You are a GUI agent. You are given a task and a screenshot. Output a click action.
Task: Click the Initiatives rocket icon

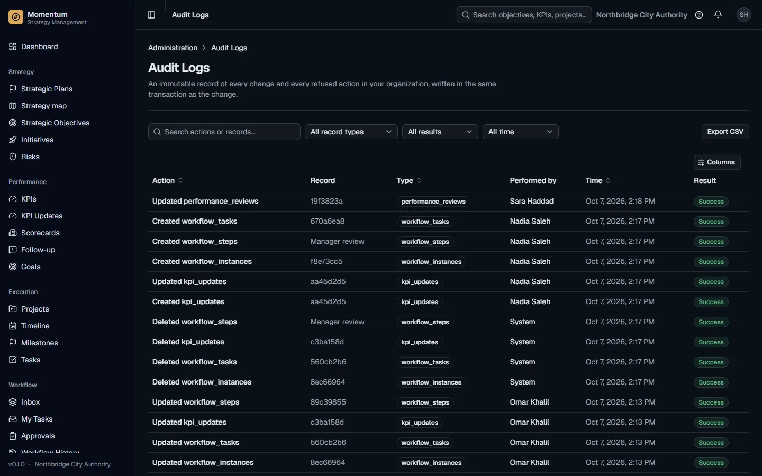click(x=13, y=140)
